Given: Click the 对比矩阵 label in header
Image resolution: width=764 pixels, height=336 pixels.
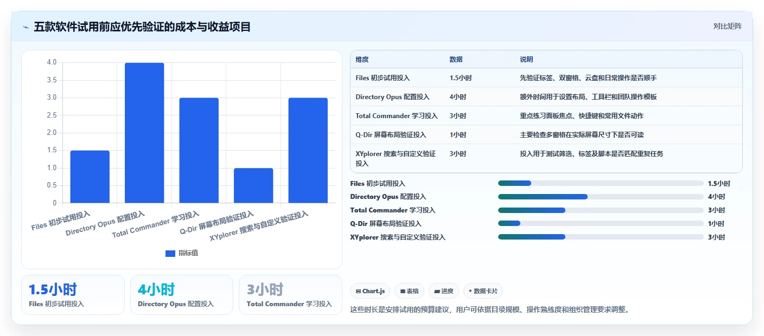Looking at the screenshot, I should [727, 26].
